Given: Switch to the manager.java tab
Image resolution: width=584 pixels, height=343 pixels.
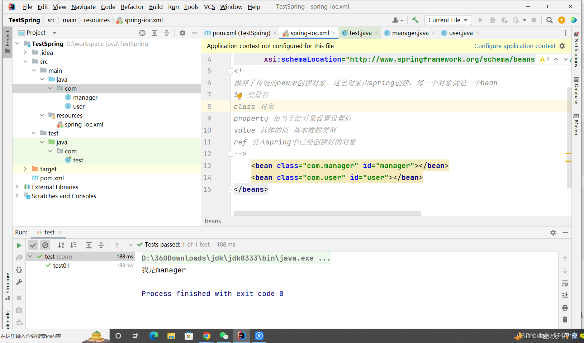Looking at the screenshot, I should 410,33.
